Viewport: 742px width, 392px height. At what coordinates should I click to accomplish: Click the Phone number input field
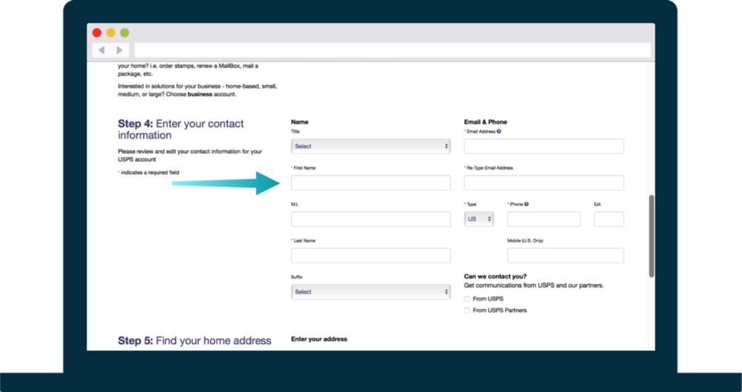[544, 219]
